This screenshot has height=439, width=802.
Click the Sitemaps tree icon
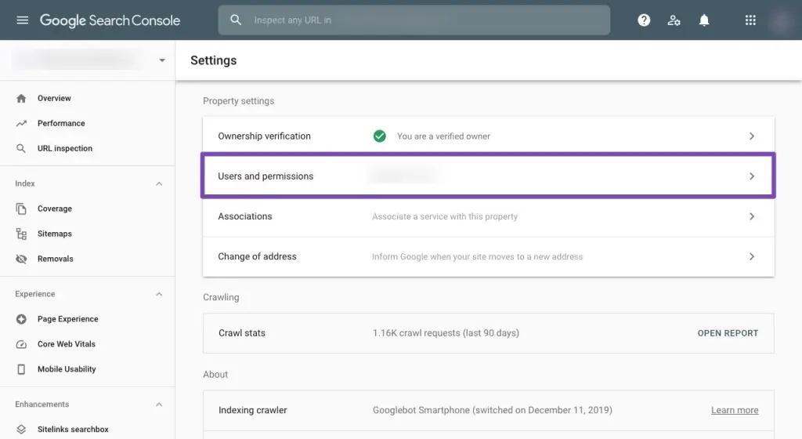click(x=21, y=234)
